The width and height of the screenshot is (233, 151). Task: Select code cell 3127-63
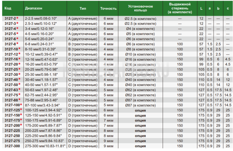(12, 90)
